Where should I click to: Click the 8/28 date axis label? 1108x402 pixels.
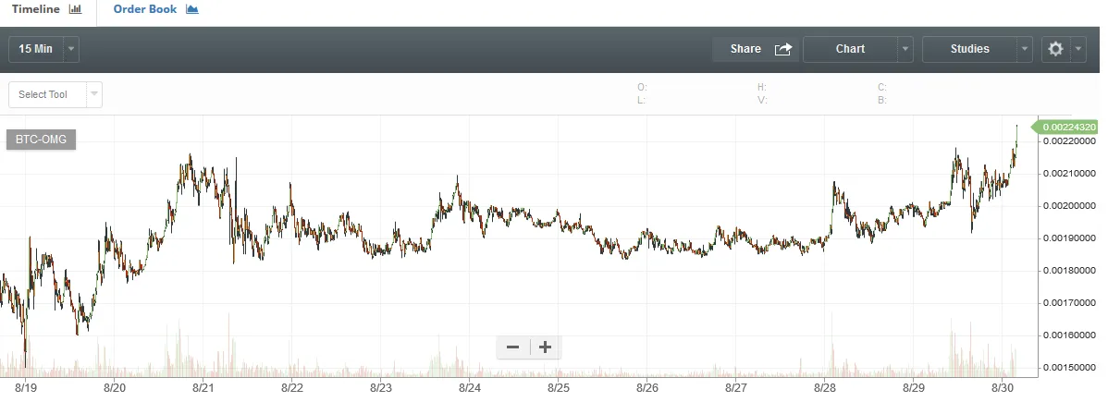point(825,388)
